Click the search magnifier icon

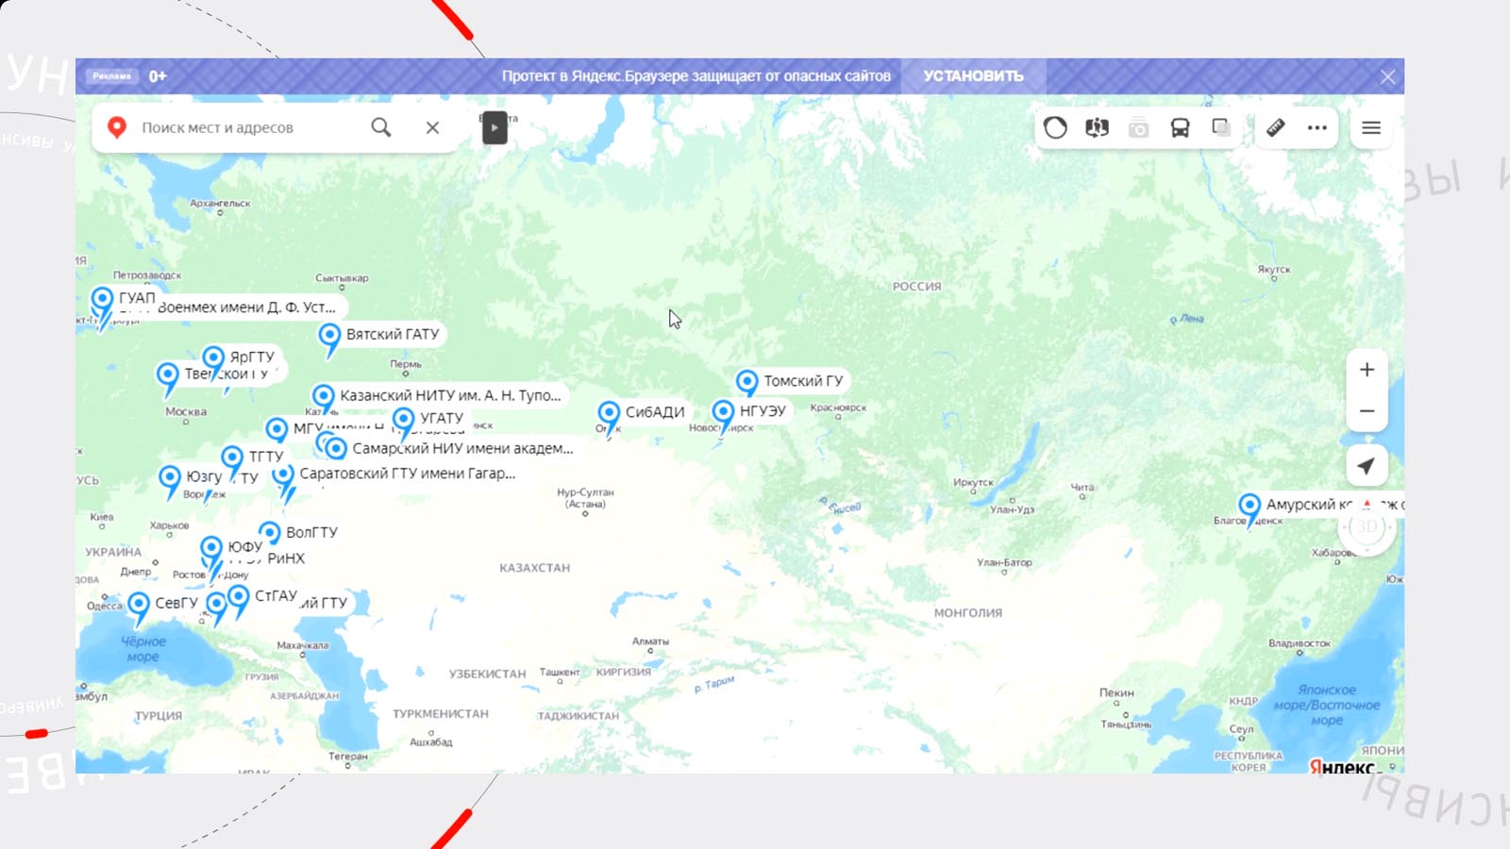click(x=381, y=127)
